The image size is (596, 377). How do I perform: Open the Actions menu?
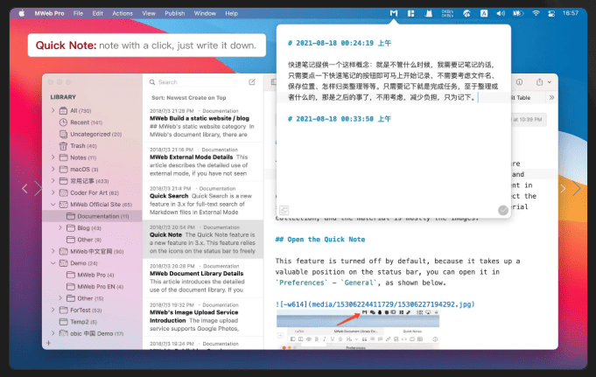pos(123,13)
